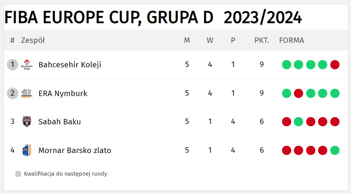Viewport: 351px width, 194px height.
Task: Click rank 1 position badge
Action: (x=13, y=65)
